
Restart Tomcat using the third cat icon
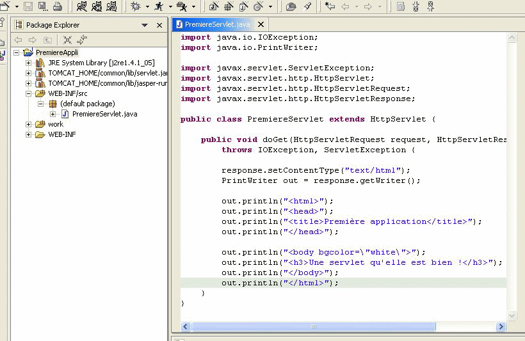point(111,6)
